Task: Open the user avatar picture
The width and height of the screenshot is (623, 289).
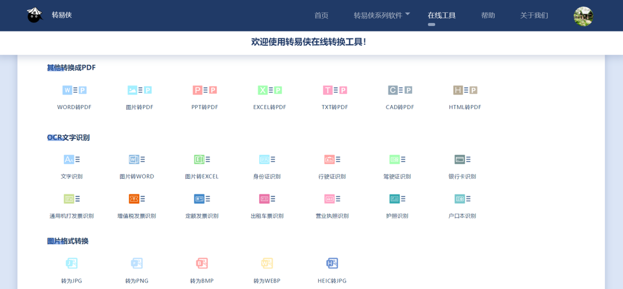Action: pos(584,16)
